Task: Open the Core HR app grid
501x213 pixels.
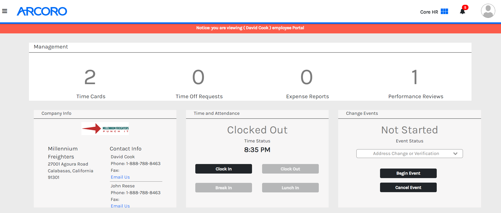Action: (444, 12)
